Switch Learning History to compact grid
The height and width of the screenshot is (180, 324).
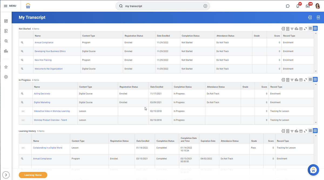pos(310,131)
